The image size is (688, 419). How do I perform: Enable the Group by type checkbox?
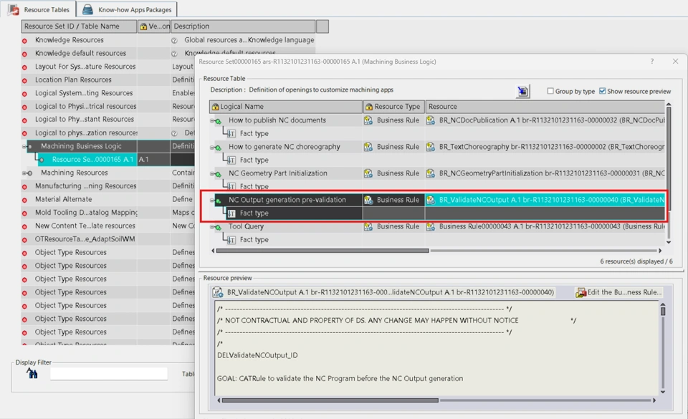(550, 91)
